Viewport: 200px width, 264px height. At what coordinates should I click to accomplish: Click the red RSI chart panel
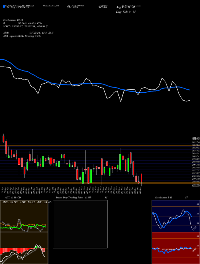[x=176, y=248]
